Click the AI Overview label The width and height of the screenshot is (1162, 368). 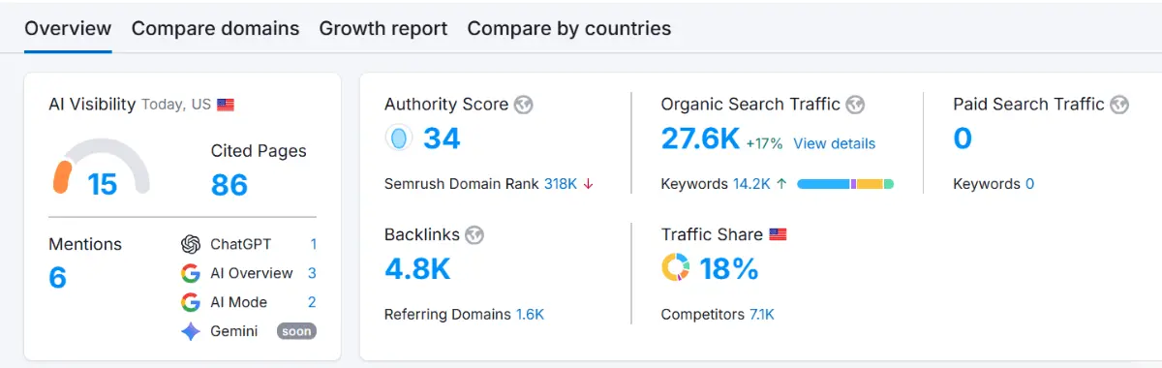click(x=252, y=273)
